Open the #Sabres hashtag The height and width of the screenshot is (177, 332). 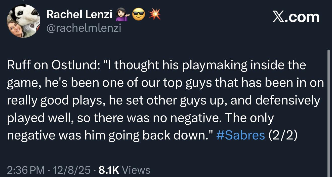point(240,135)
